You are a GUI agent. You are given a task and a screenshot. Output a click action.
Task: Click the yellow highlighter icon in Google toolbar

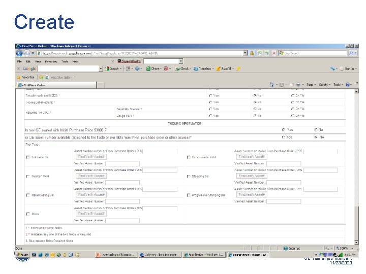238,68
